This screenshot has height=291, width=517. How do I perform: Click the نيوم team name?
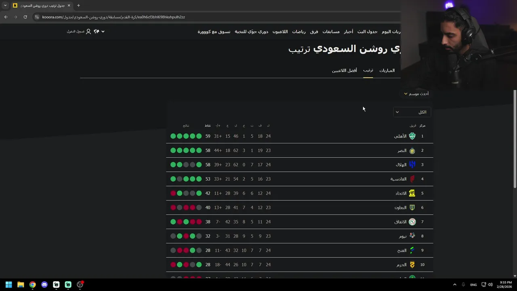pyautogui.click(x=403, y=236)
